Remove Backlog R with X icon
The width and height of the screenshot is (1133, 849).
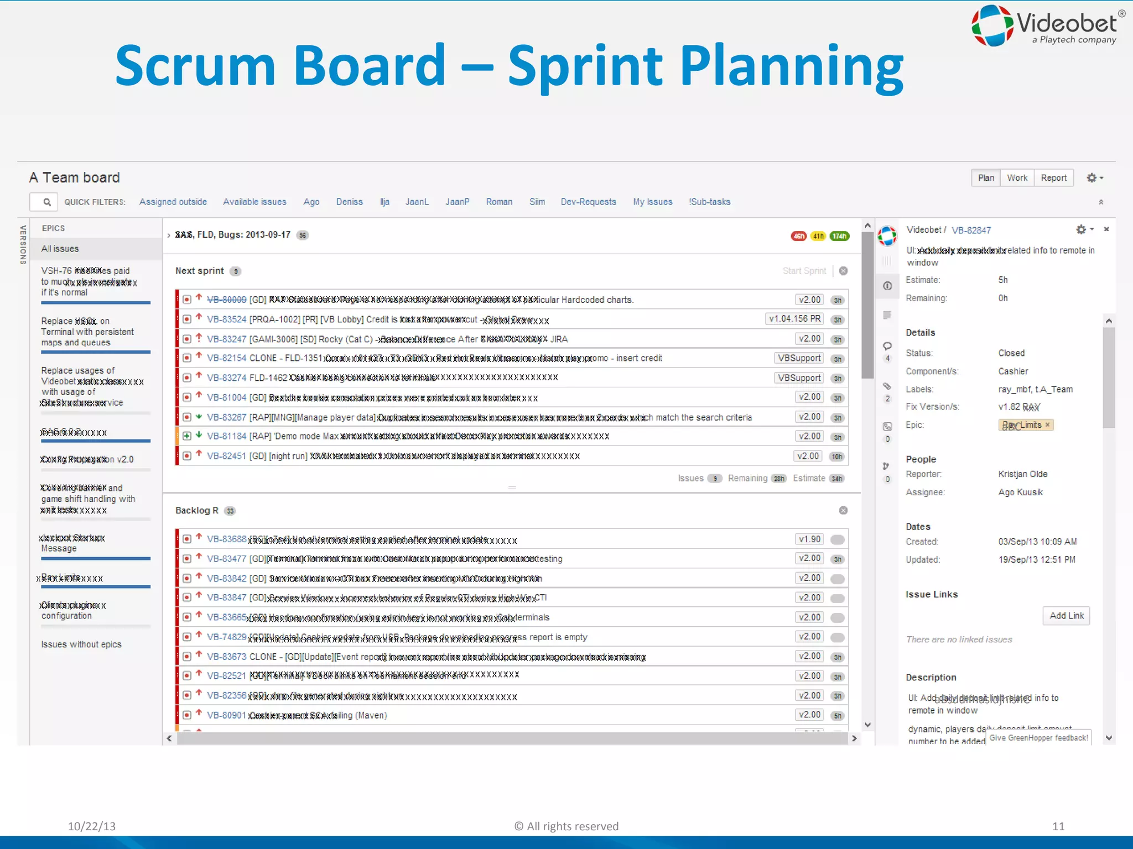click(843, 510)
